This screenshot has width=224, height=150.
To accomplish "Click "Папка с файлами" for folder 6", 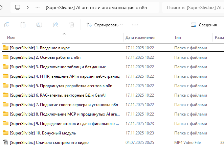I will 191,95.
